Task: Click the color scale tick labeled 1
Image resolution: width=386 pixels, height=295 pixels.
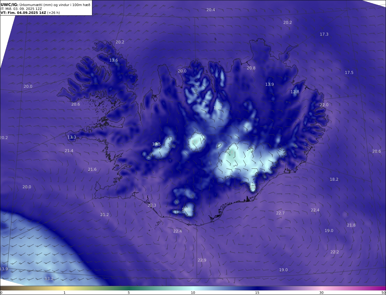Action: [x=65, y=293]
